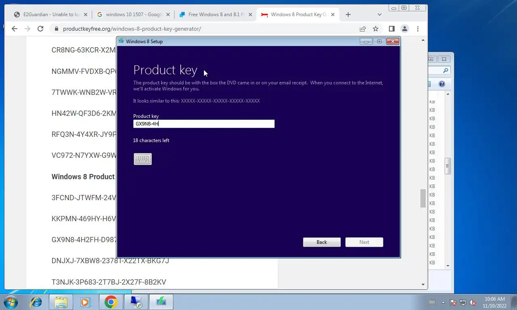
Task: Click the Windows Start button
Action: coord(11,302)
